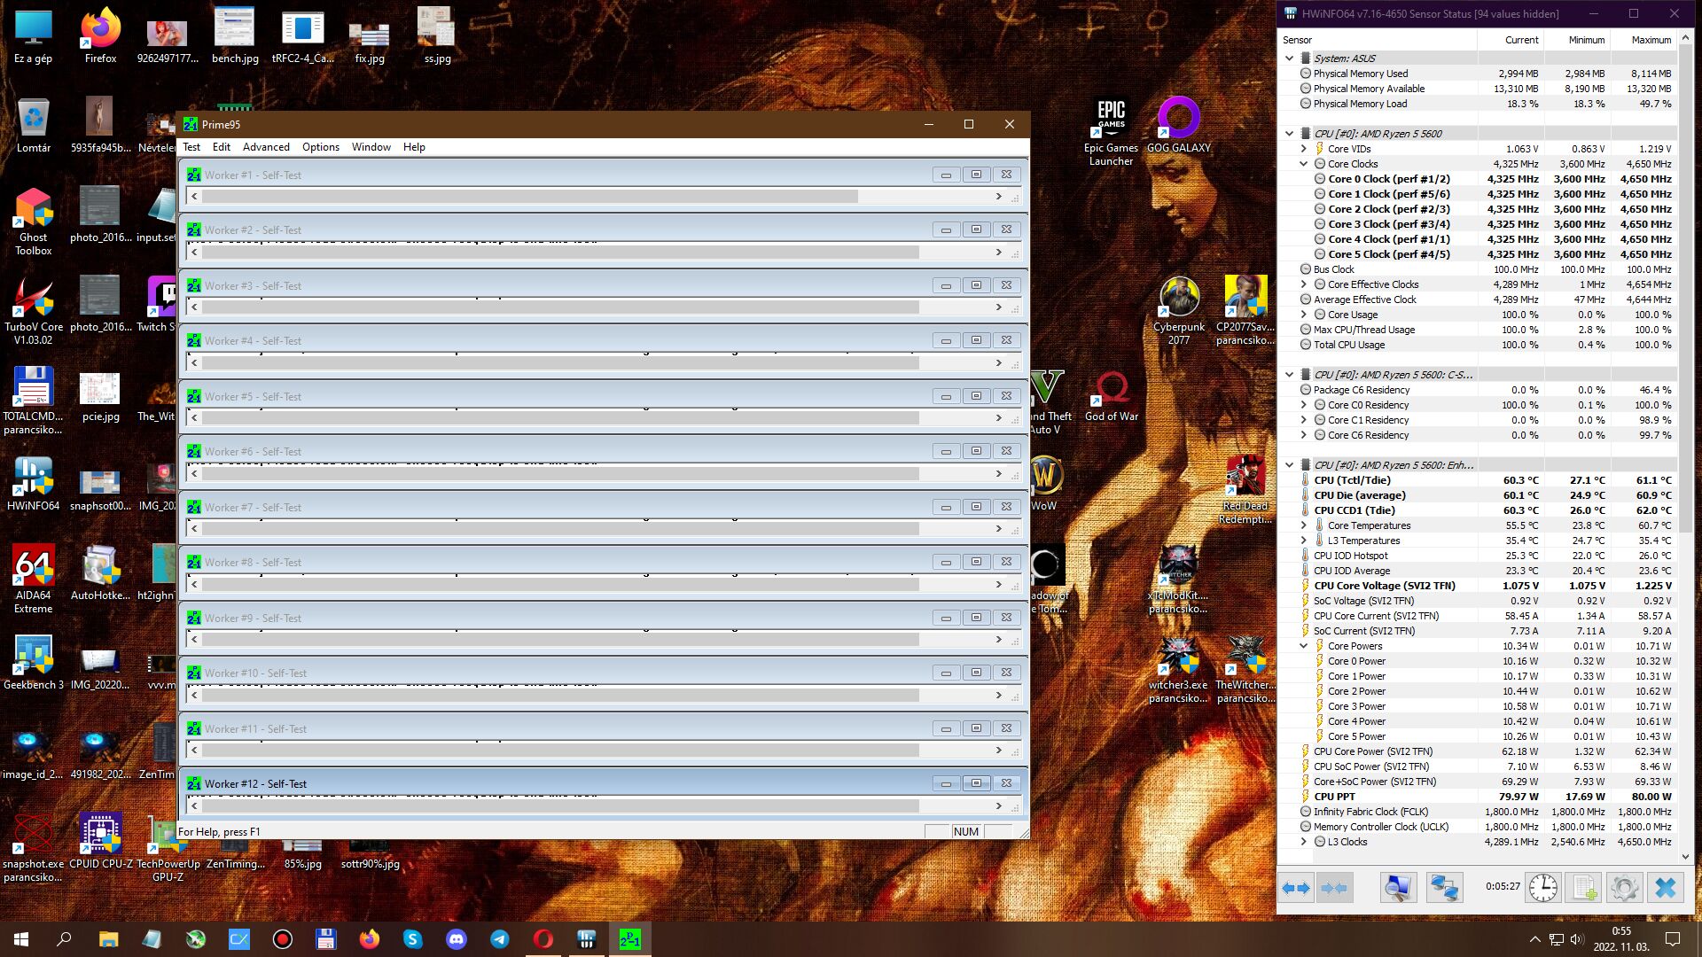Select the CPUID CPU-Z desktop icon
The image size is (1702, 957).
click(x=100, y=842)
